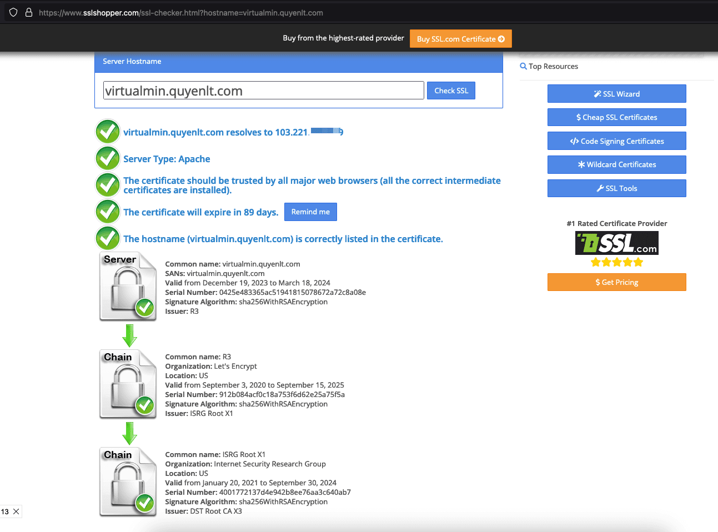Click Buy SSL.com Certificate button
The width and height of the screenshot is (718, 532).
click(460, 39)
